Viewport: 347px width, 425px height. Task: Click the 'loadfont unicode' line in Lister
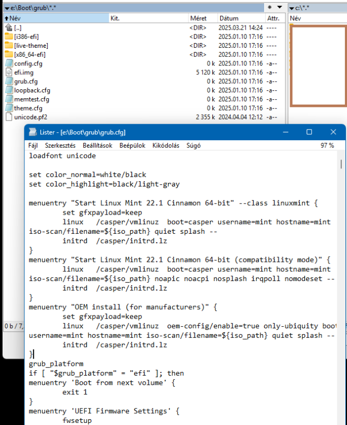[x=62, y=156]
